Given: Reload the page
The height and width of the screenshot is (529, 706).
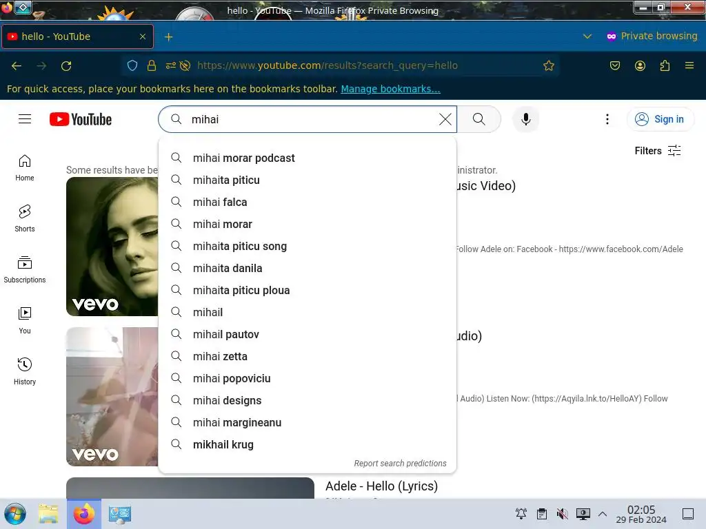Looking at the screenshot, I should (66, 65).
